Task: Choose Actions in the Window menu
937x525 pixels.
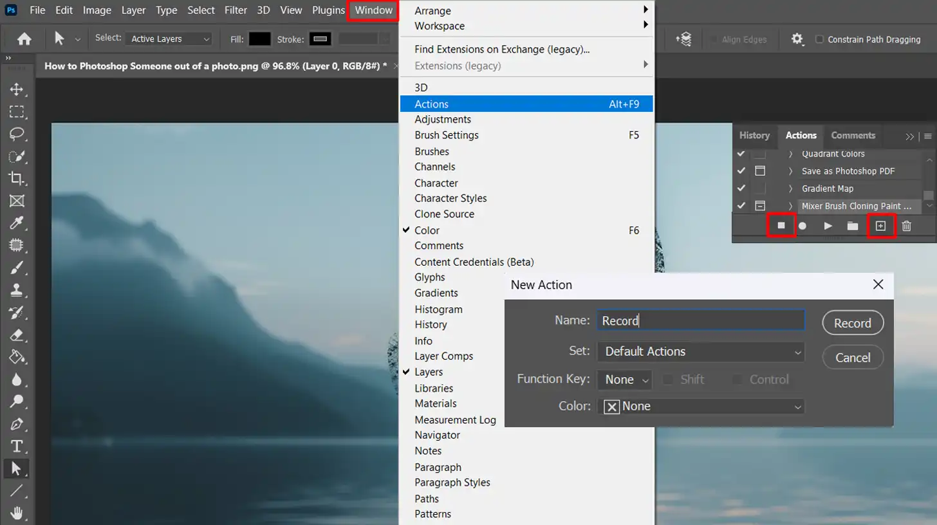Action: [526, 104]
